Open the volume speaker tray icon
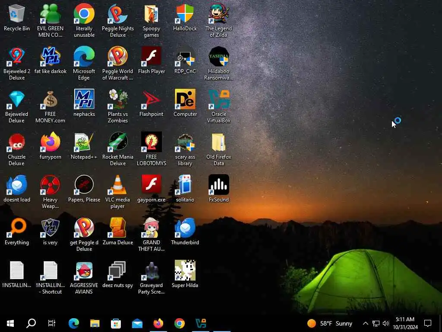Image resolution: width=442 pixels, height=332 pixels. coord(386,323)
